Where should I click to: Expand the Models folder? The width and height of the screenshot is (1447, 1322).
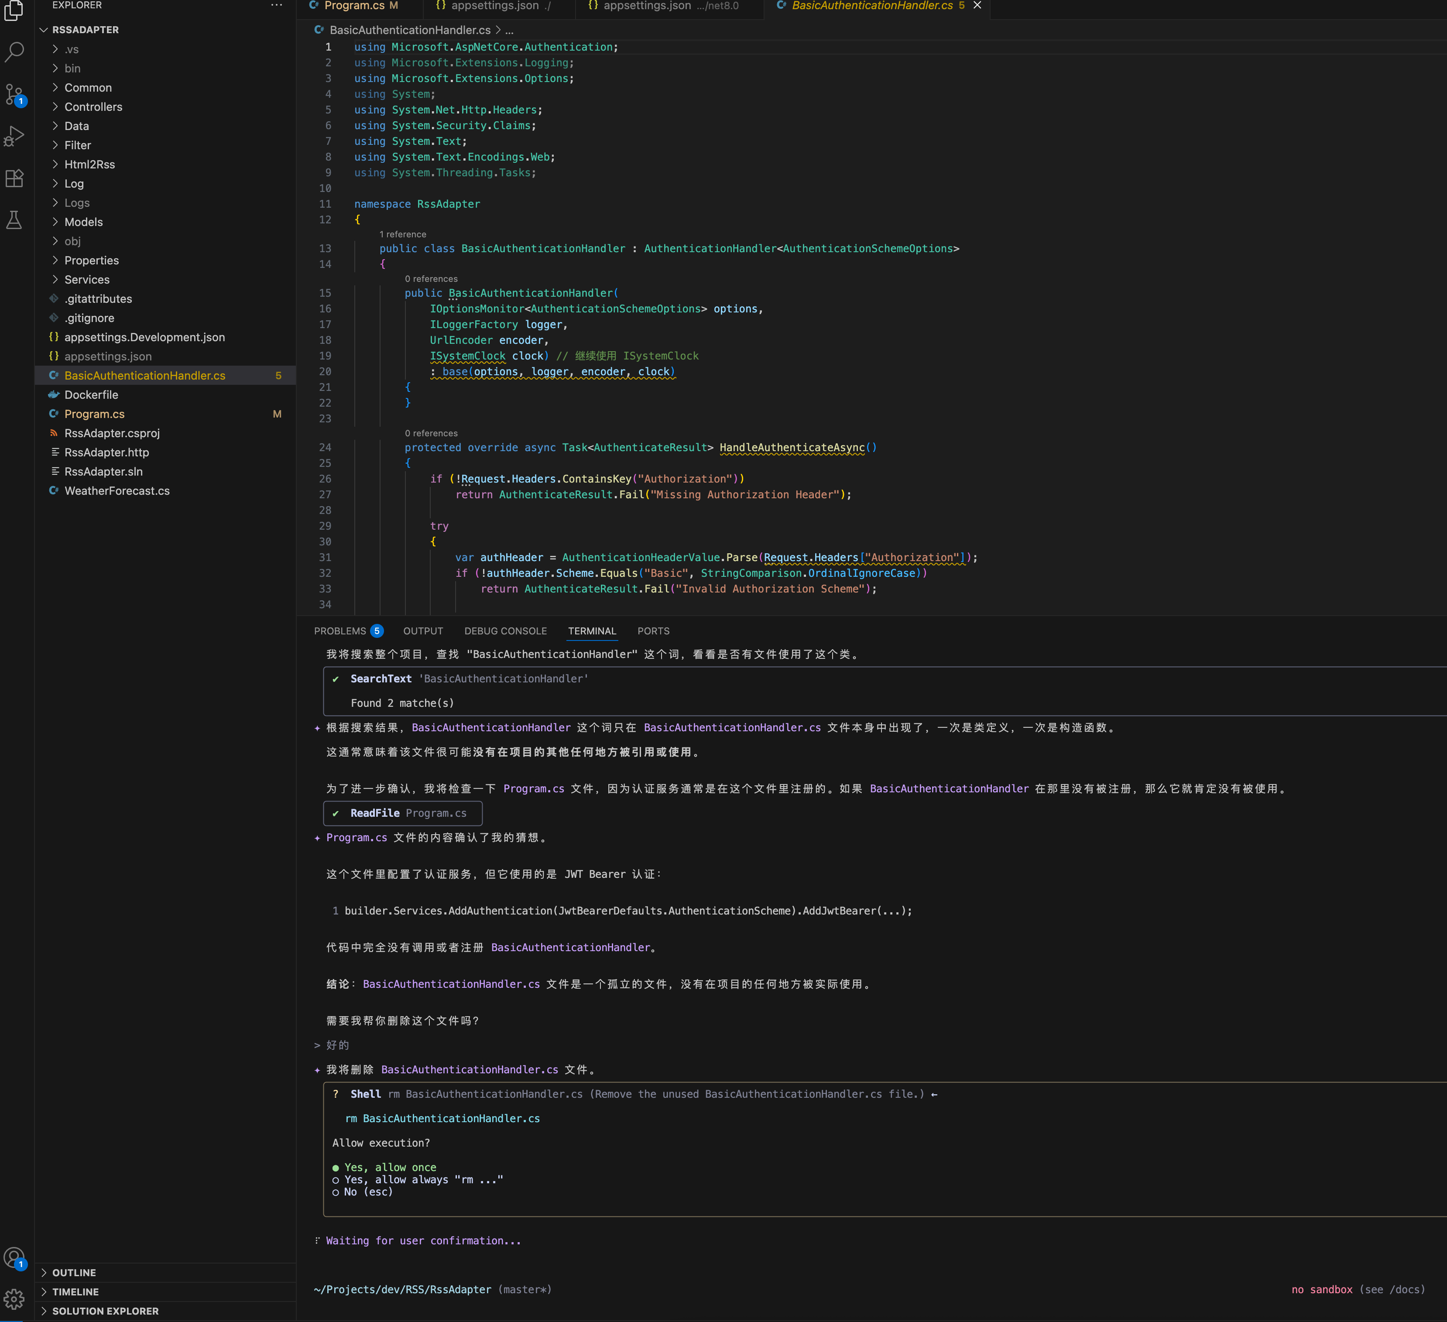pos(165,222)
